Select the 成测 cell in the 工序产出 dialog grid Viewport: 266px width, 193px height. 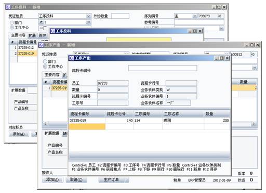(x=183, y=121)
